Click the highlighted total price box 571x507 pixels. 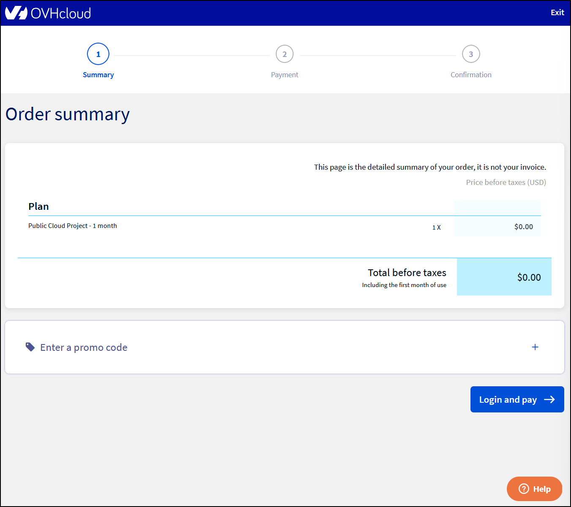coord(504,277)
